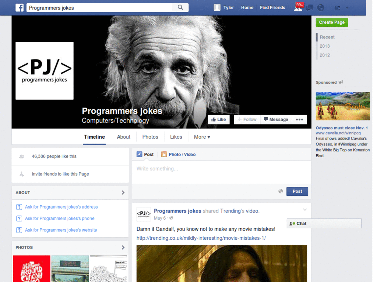Open friend requests icon with 99+ badge
377x282 pixels.
[298, 8]
